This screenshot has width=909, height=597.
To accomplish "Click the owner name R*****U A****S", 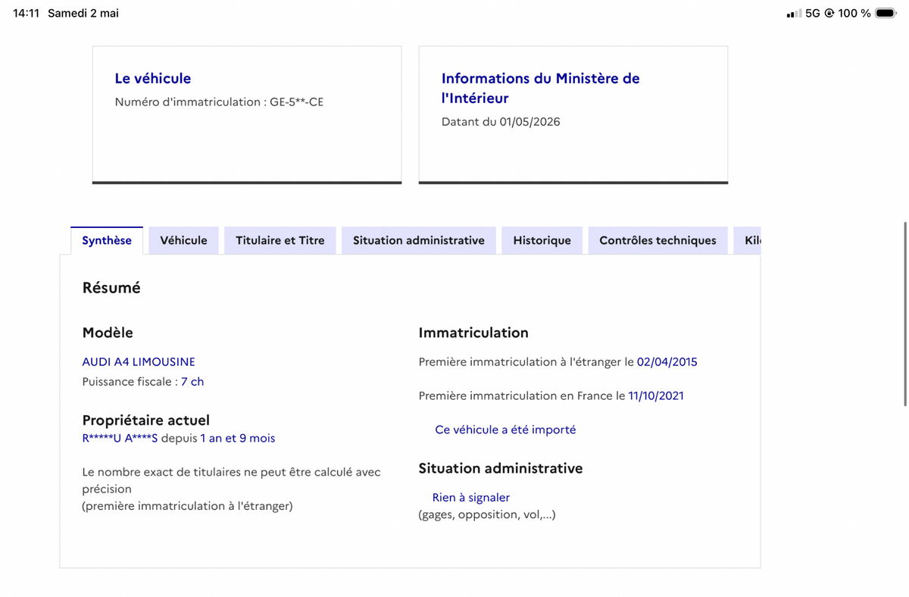I will click(x=120, y=438).
